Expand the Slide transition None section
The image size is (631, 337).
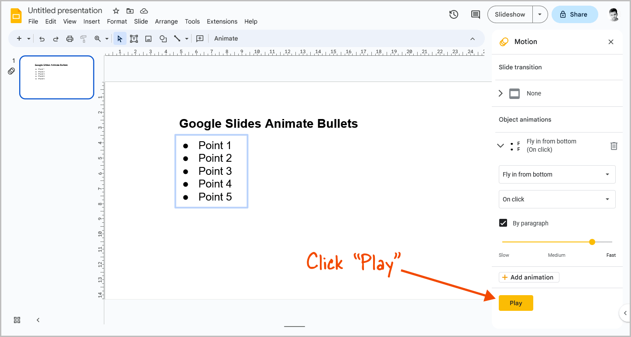pos(500,93)
